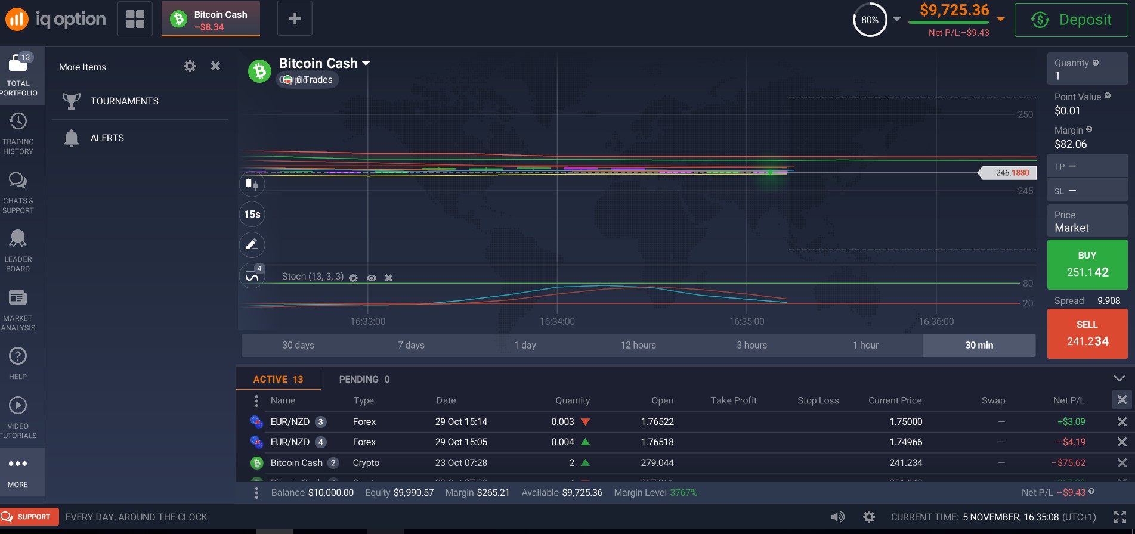Open the candlestick chart type button
The image size is (1135, 534).
point(252,184)
